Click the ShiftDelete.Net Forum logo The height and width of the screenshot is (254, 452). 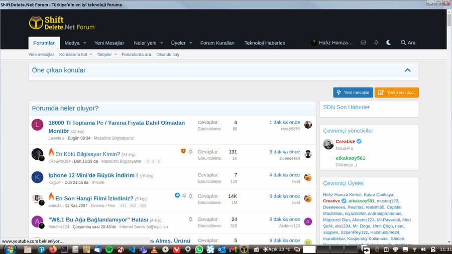click(x=62, y=23)
